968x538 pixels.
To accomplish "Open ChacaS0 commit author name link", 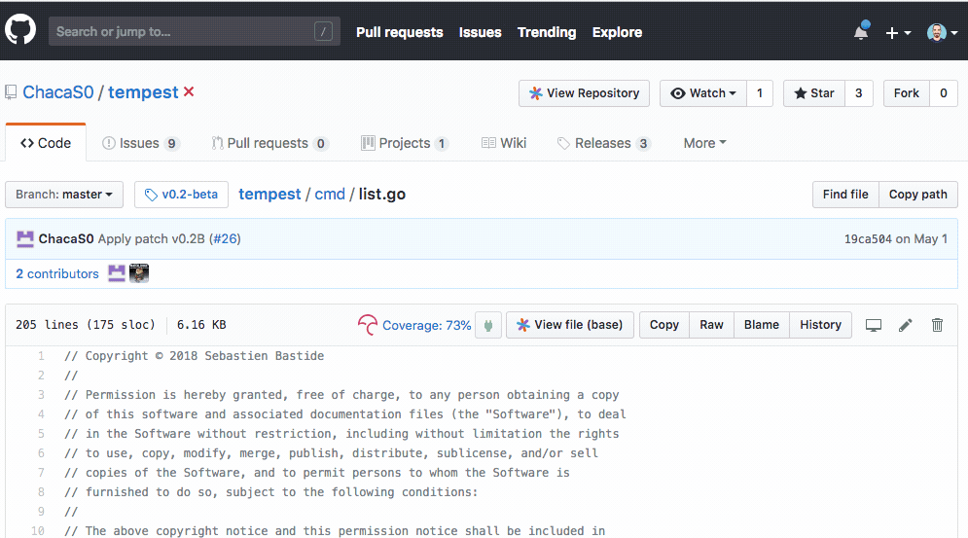I will click(x=66, y=239).
